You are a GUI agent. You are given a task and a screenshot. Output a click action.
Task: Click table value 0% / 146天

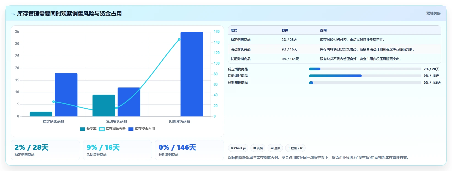tap(290, 59)
